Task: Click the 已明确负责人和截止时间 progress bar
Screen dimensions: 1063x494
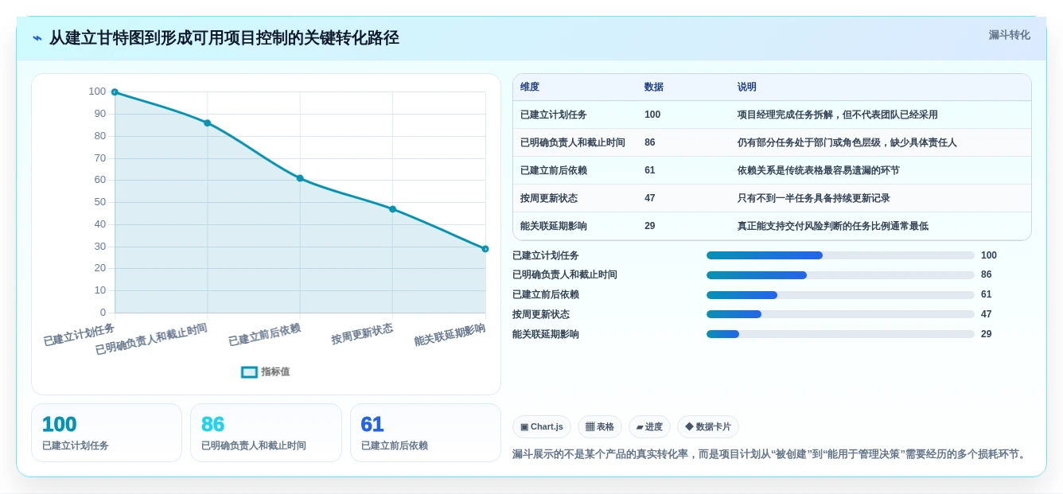Action: [x=840, y=275]
